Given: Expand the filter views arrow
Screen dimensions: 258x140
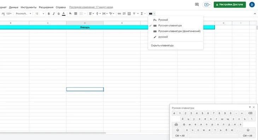Looking at the screenshot, I should pos(138,14).
